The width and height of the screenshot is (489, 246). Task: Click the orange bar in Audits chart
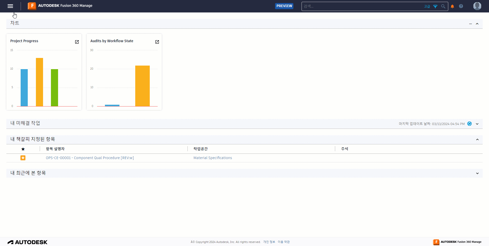pos(142,86)
